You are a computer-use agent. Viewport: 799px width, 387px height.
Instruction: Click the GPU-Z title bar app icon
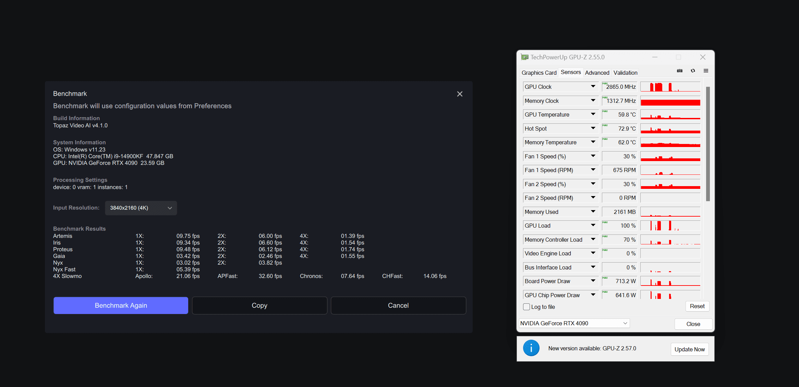[524, 57]
